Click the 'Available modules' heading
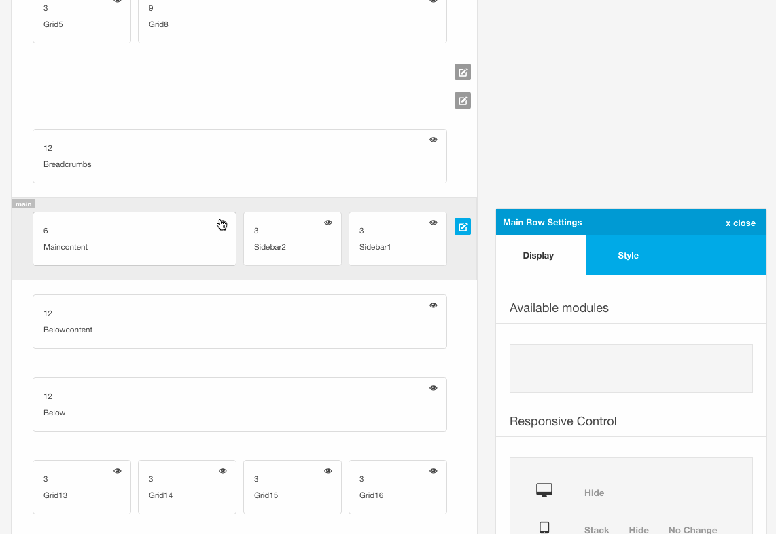This screenshot has width=776, height=534. pyautogui.click(x=559, y=308)
